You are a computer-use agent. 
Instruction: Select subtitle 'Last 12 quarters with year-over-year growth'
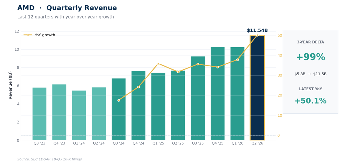pyautogui.click(x=66, y=17)
